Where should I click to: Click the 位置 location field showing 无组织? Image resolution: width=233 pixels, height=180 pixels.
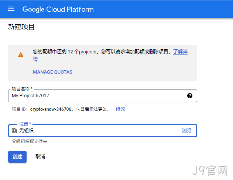click(103, 131)
